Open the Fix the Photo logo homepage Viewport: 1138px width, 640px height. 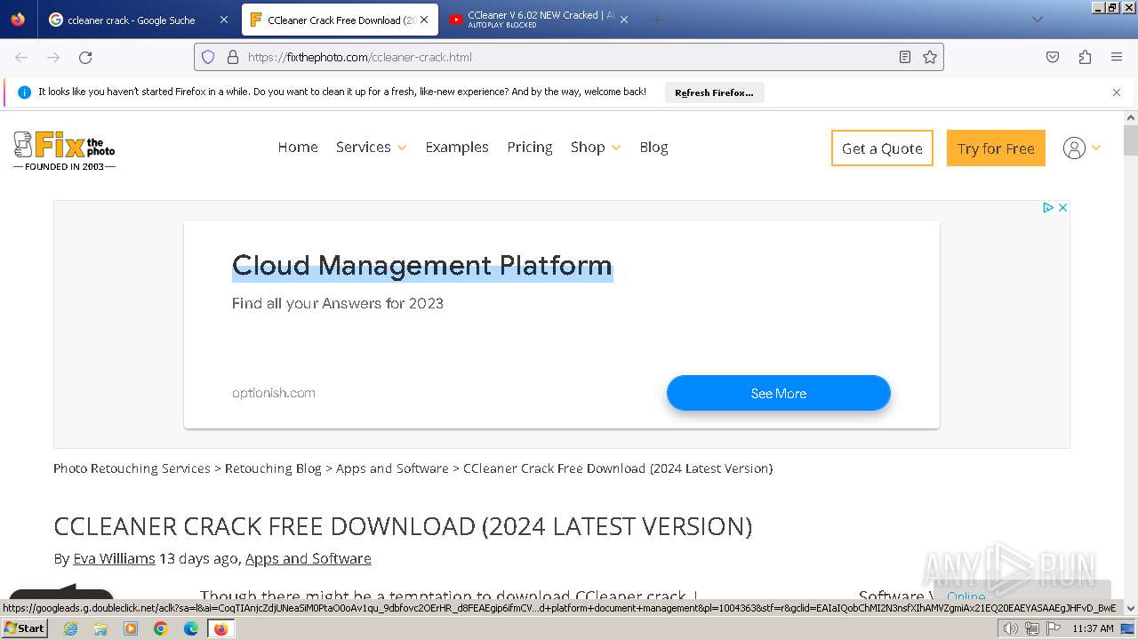click(x=64, y=150)
